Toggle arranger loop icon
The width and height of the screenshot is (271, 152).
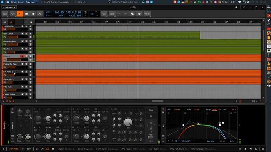coord(92,14)
